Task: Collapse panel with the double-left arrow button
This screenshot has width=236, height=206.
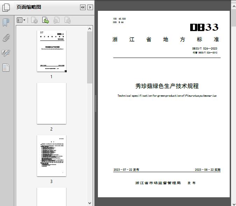Action: point(83,7)
